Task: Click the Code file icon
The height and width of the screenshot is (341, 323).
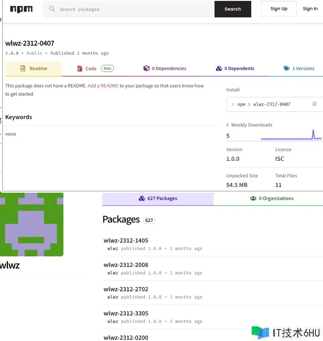Action: pyautogui.click(x=80, y=68)
